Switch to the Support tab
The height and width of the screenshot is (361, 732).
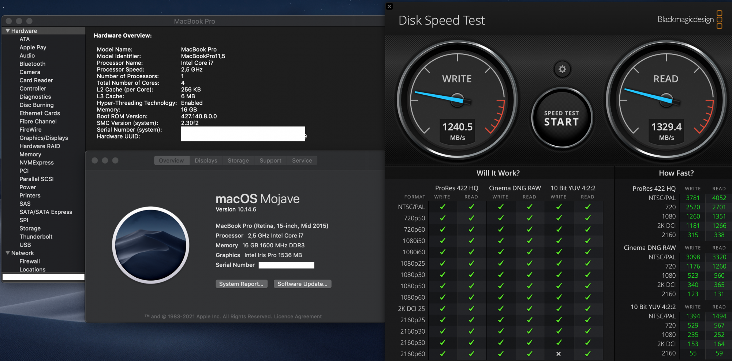pyautogui.click(x=270, y=160)
